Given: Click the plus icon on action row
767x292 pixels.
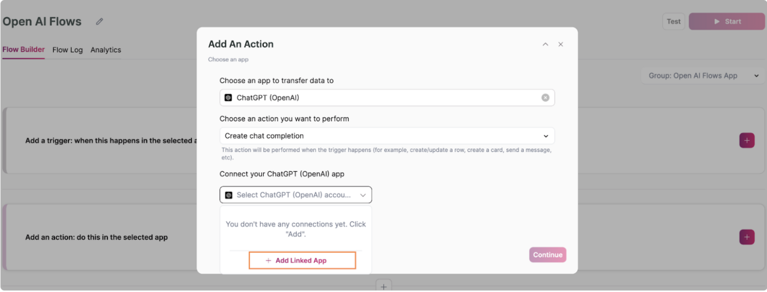Looking at the screenshot, I should coord(747,237).
